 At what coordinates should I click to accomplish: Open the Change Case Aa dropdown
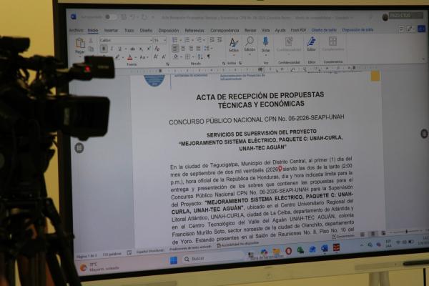click(144, 57)
